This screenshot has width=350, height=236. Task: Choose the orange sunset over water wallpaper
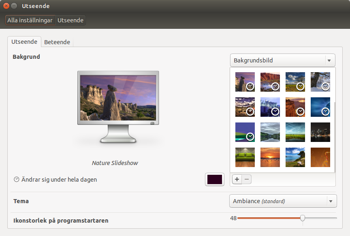coord(270,157)
